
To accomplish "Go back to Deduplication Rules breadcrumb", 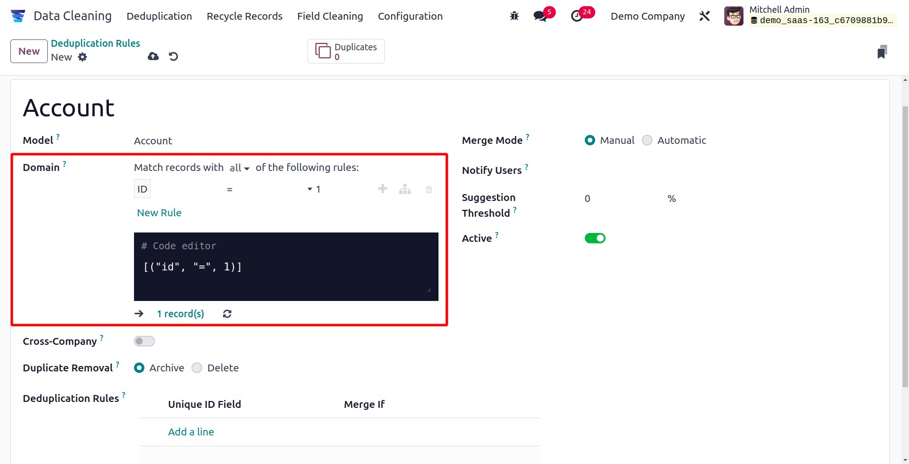I will point(96,43).
